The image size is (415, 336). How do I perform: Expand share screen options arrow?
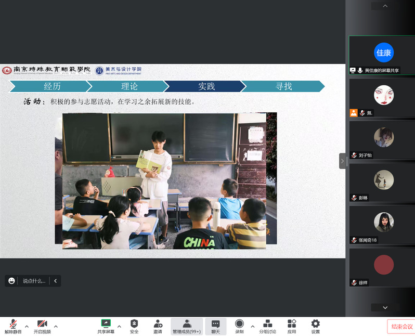click(x=119, y=327)
